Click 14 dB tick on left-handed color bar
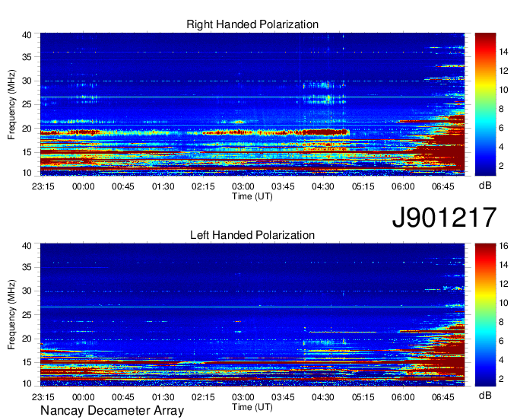Screen dimensions: 517x420 coord(503,265)
